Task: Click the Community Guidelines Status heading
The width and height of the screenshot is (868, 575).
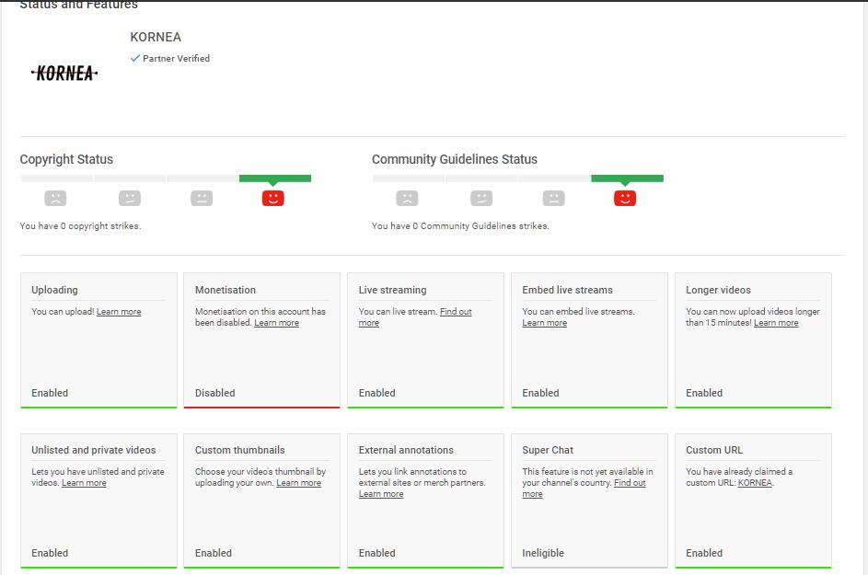Action: click(455, 159)
